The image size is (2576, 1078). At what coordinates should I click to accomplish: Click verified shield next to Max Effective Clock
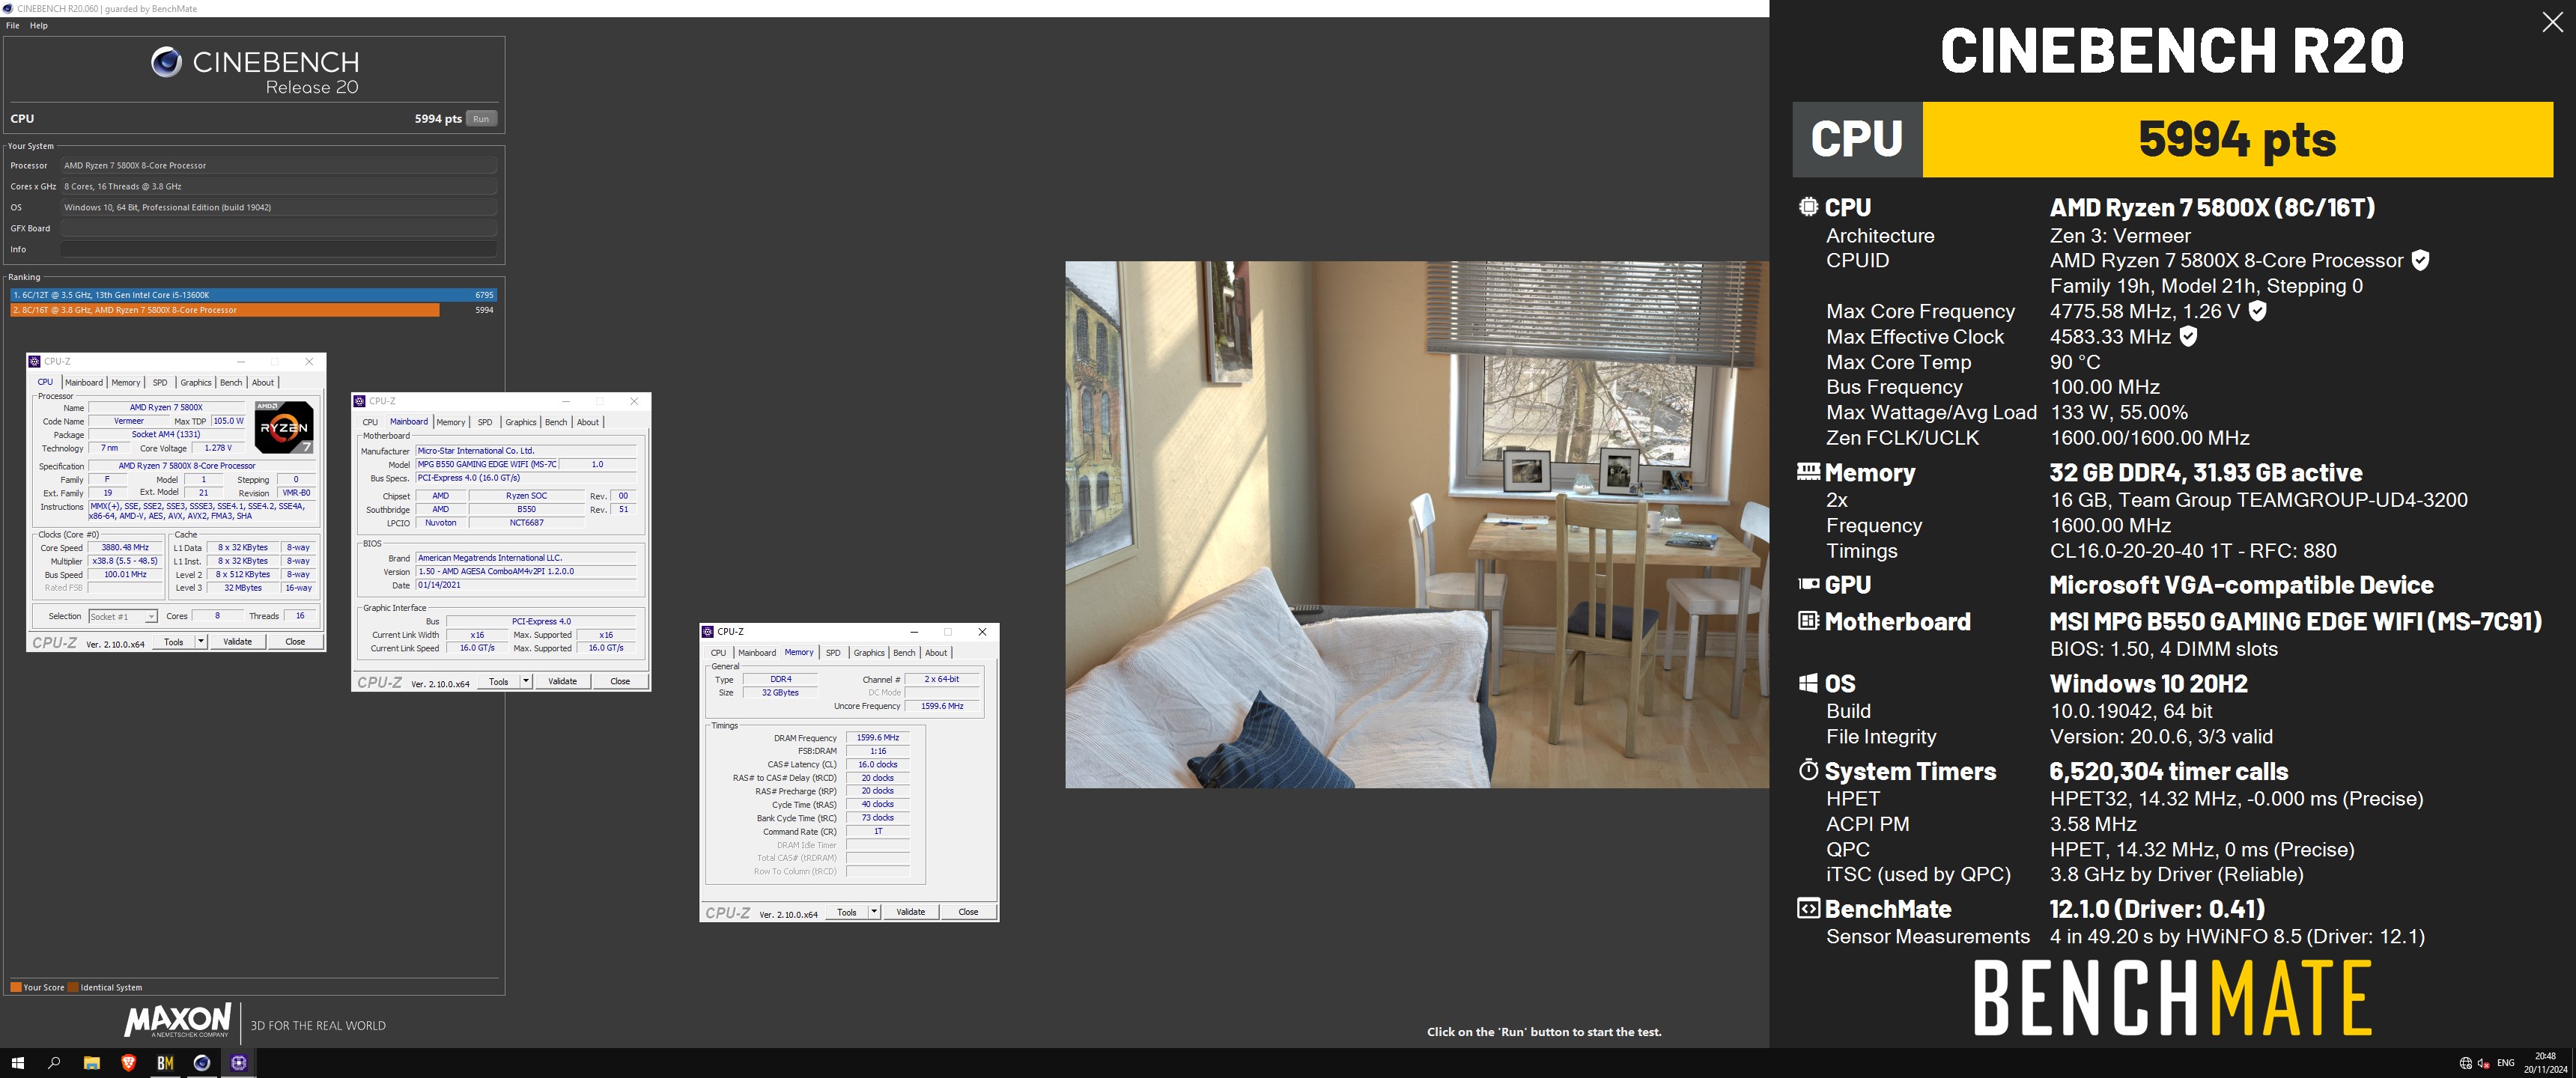pos(2188,336)
